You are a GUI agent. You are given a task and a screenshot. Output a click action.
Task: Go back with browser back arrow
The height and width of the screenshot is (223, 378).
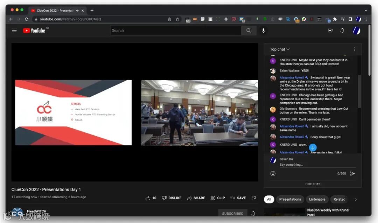(11, 19)
